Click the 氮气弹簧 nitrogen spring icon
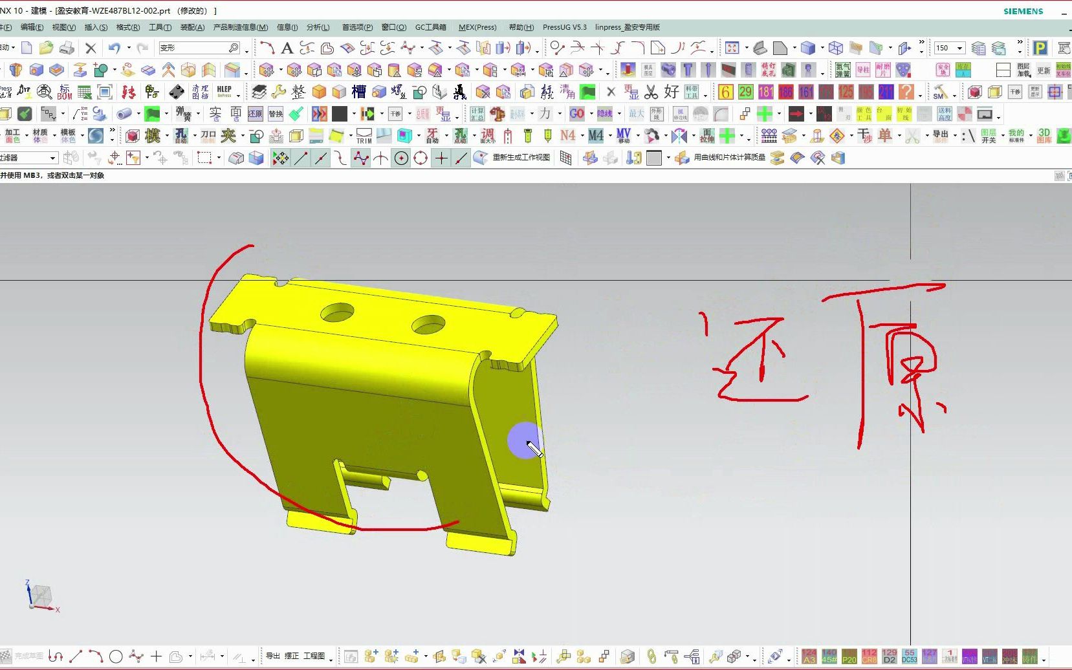Image resolution: width=1072 pixels, height=670 pixels. coord(844,69)
